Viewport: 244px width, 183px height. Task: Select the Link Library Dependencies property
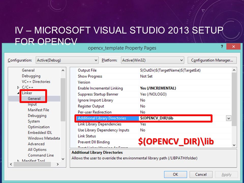[x=99, y=124]
